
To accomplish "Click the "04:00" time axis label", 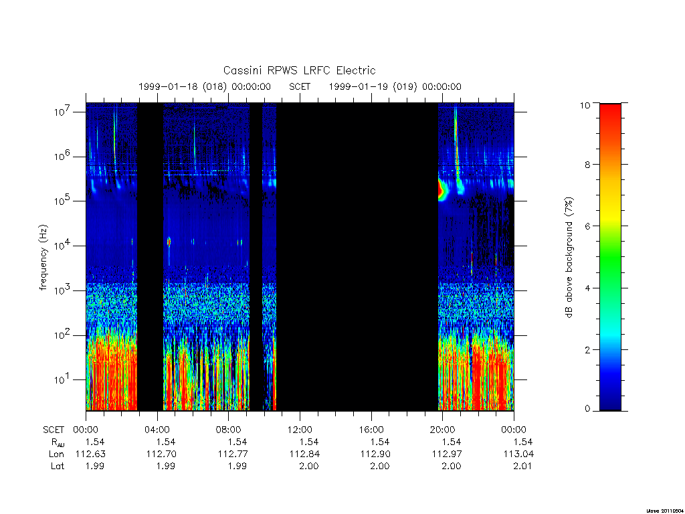I will [x=157, y=430].
